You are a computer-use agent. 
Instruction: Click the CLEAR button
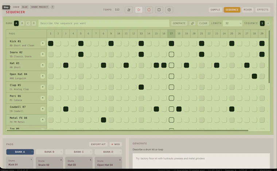point(203,23)
